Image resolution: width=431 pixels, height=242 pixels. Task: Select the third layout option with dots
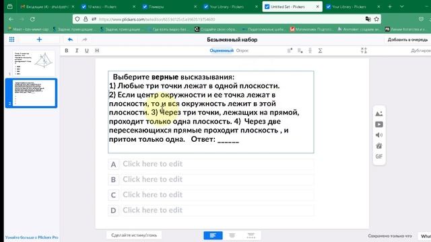tap(251, 235)
